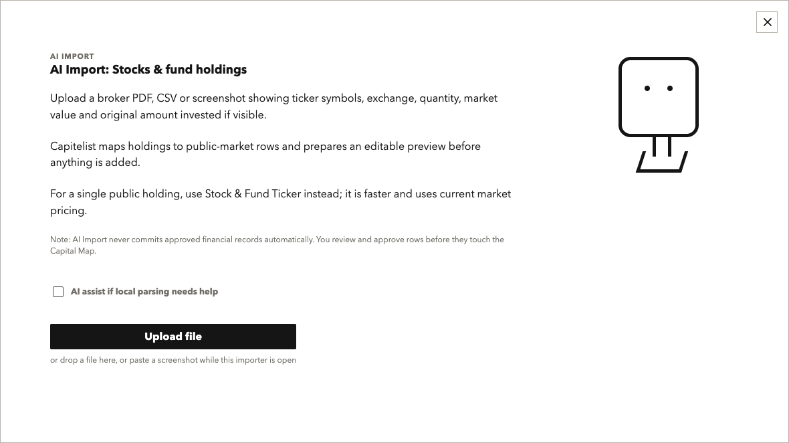The height and width of the screenshot is (443, 789).
Task: Click the robot mascot's right eye
Action: (x=670, y=88)
